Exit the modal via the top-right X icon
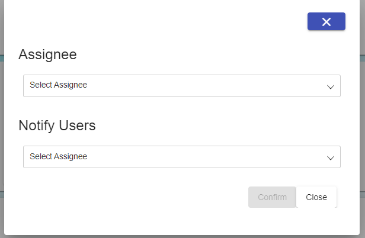This screenshot has width=365, height=238. pos(326,22)
